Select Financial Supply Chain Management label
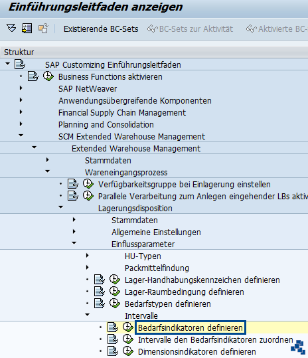The height and width of the screenshot is (358, 308). click(122, 112)
